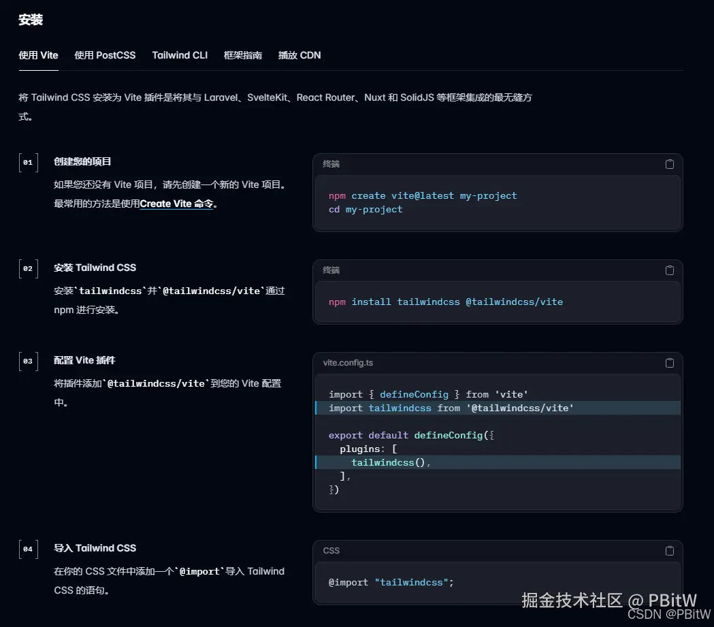This screenshot has width=714, height=627.
Task: Click the 安装 Tailwind CSS step heading
Action: (x=95, y=268)
